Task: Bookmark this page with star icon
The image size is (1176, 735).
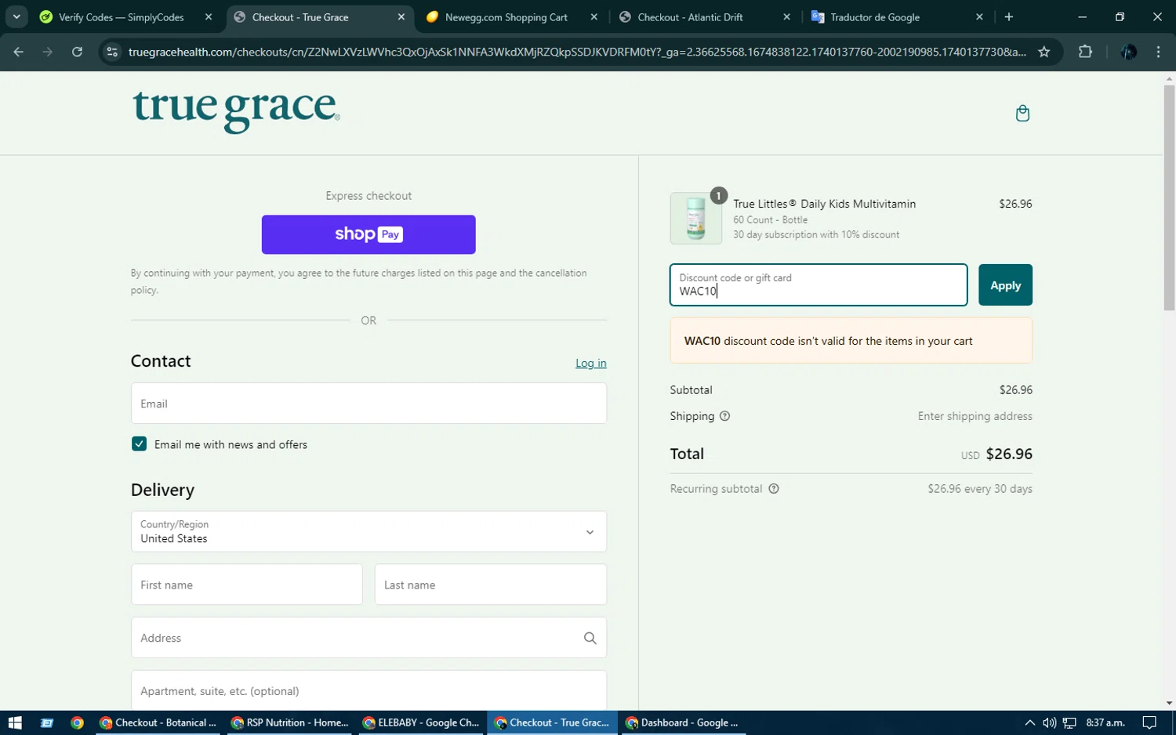Action: click(x=1044, y=52)
